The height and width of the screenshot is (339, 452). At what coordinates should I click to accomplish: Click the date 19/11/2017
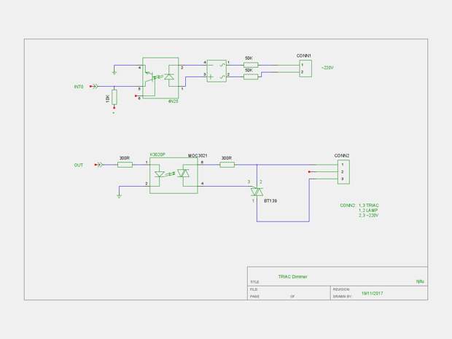(x=372, y=294)
